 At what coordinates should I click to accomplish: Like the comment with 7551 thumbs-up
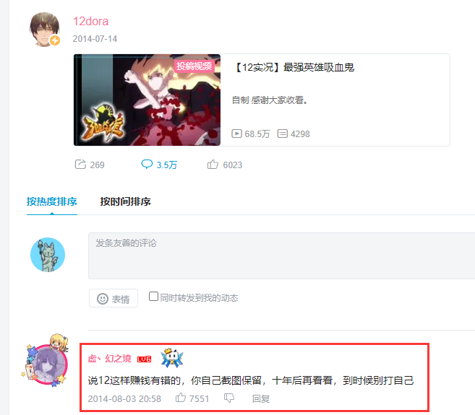coord(181,398)
